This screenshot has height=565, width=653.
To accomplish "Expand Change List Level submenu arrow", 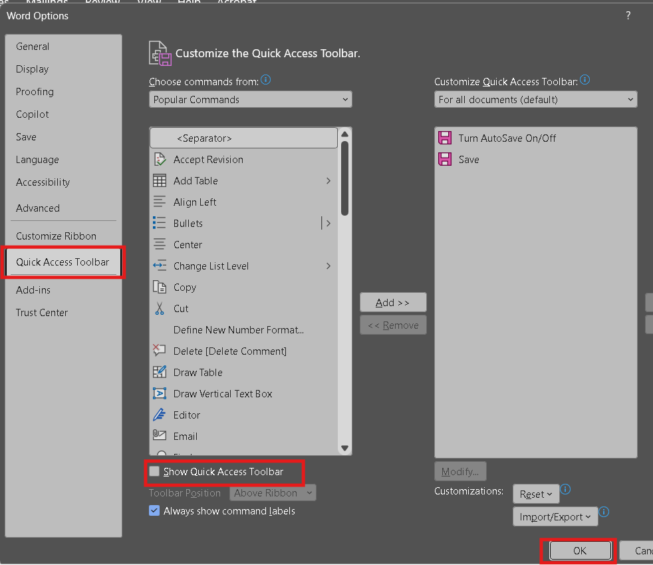I will click(328, 266).
